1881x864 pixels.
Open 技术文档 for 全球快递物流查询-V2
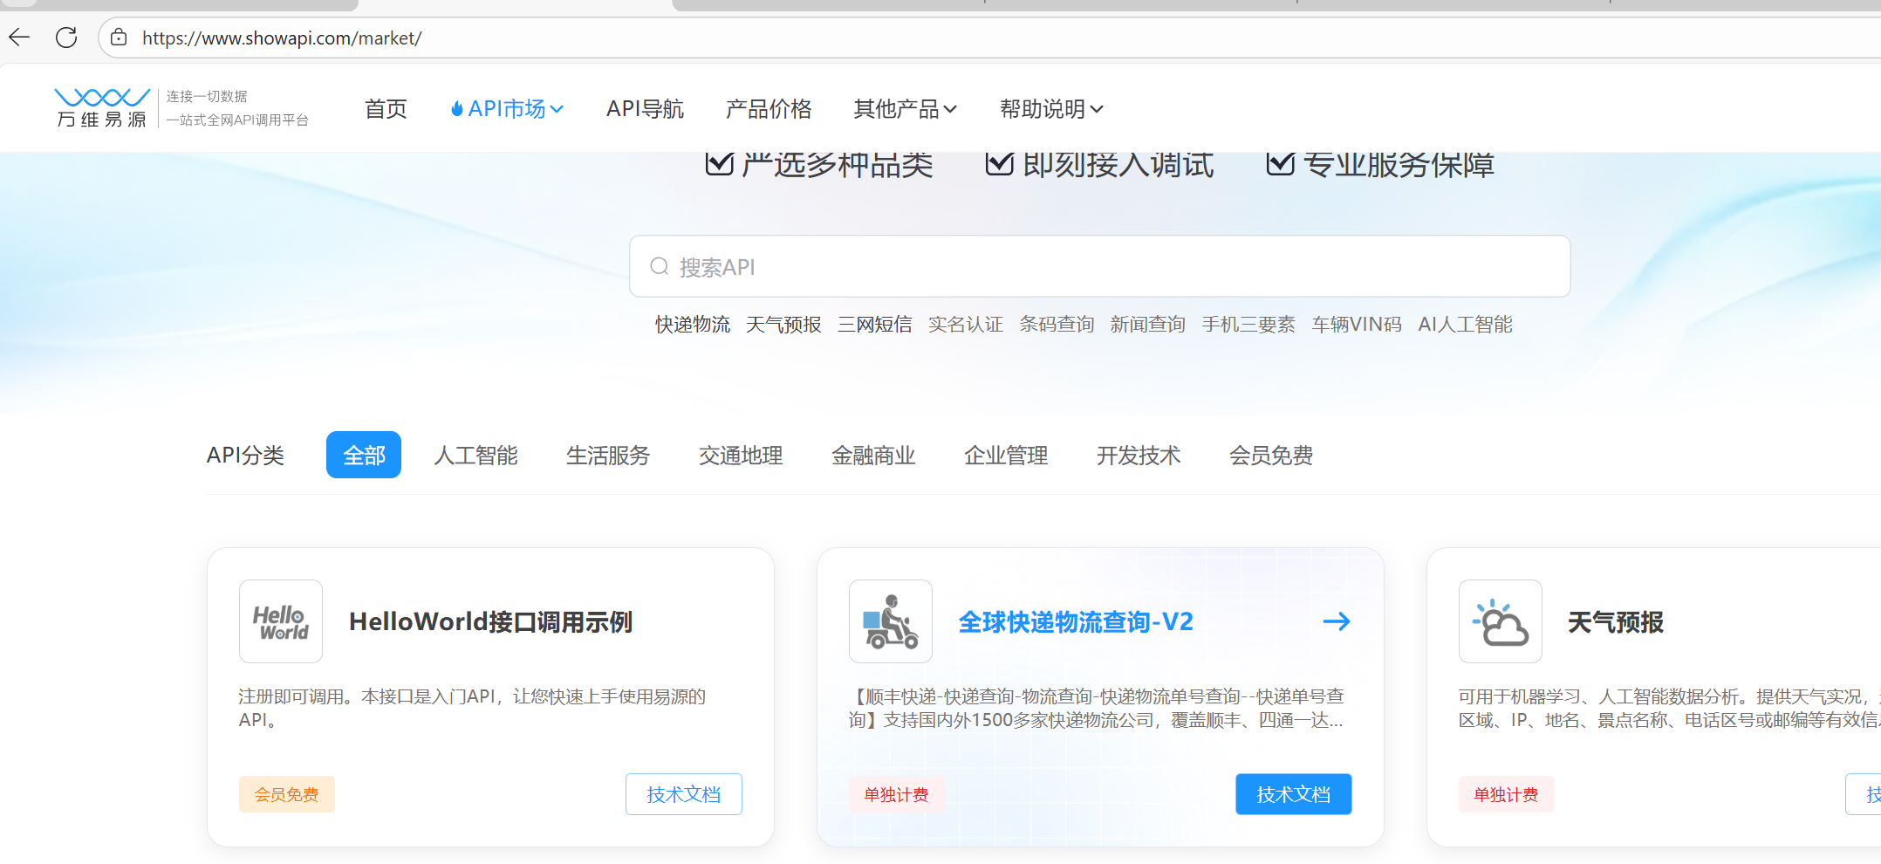[1294, 794]
